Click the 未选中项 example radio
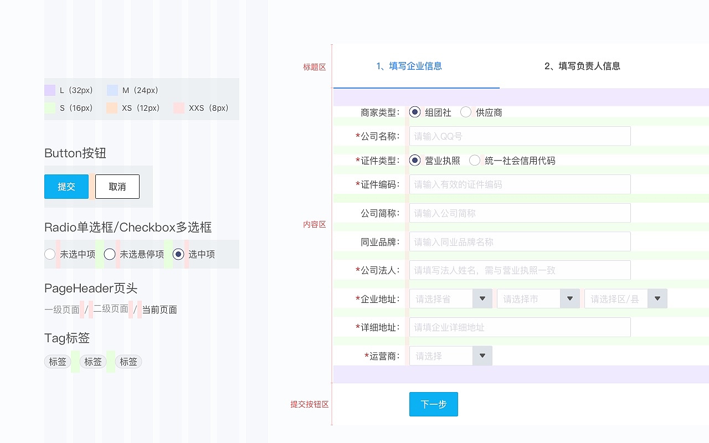Image resolution: width=709 pixels, height=443 pixels. (x=50, y=254)
